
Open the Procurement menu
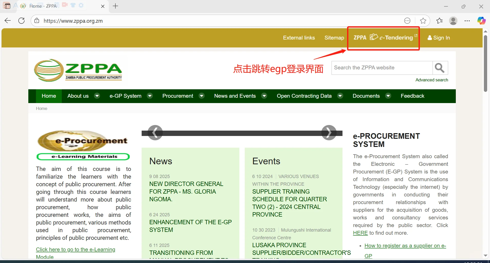178,96
